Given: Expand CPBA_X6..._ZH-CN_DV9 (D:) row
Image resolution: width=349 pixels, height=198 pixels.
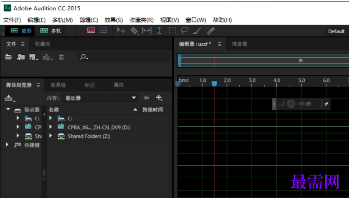Looking at the screenshot, I should pos(51,127).
